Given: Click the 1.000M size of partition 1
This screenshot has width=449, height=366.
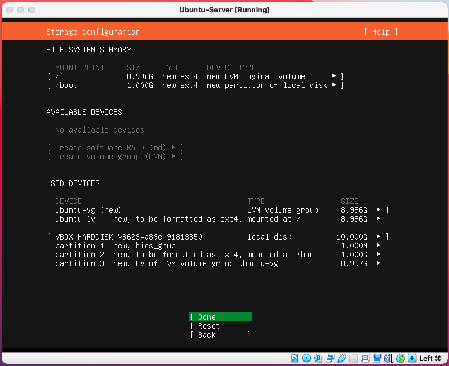Looking at the screenshot, I should (x=354, y=246).
